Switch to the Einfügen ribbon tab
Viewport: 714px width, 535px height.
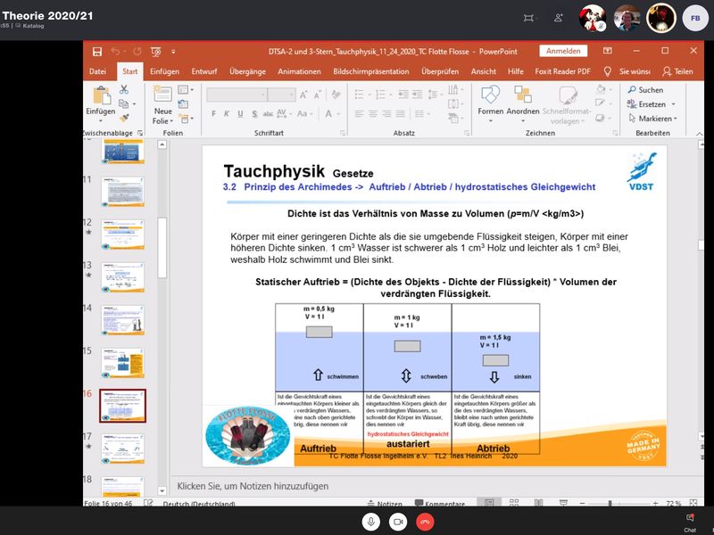[x=164, y=71]
